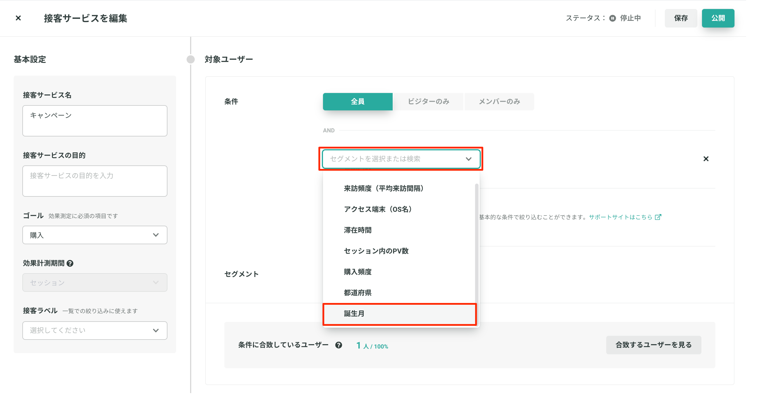Expand the ゴール 購入 dropdown
758x405 pixels.
(x=95, y=235)
